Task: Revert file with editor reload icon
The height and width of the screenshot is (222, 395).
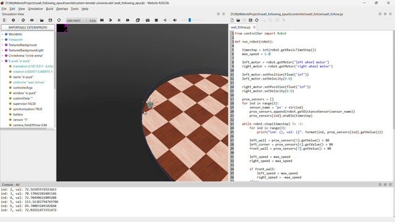Action: tap(257, 20)
